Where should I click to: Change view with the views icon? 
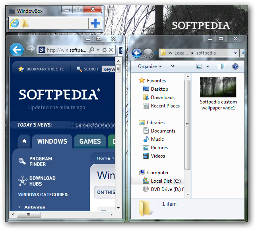199,66
